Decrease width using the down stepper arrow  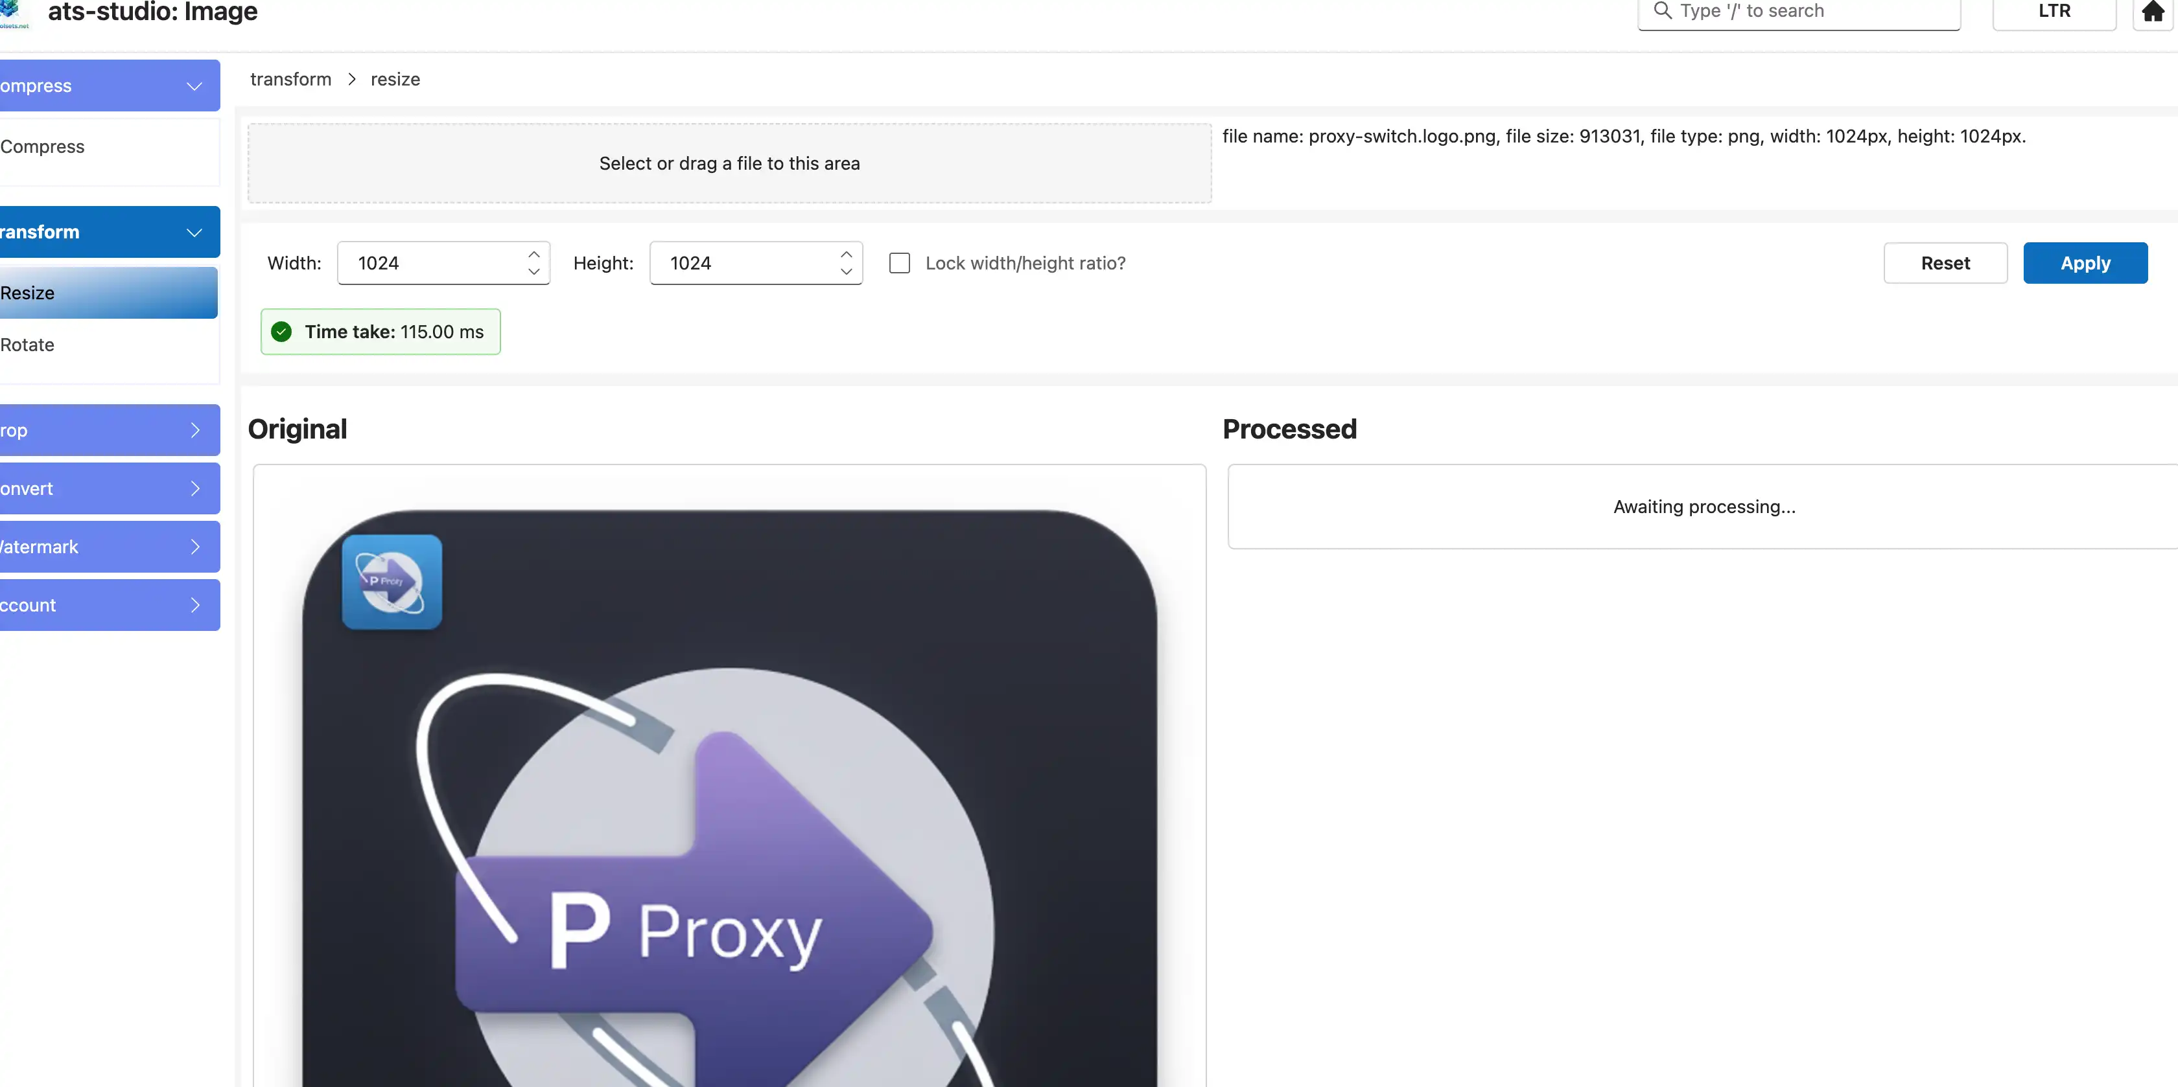point(533,271)
